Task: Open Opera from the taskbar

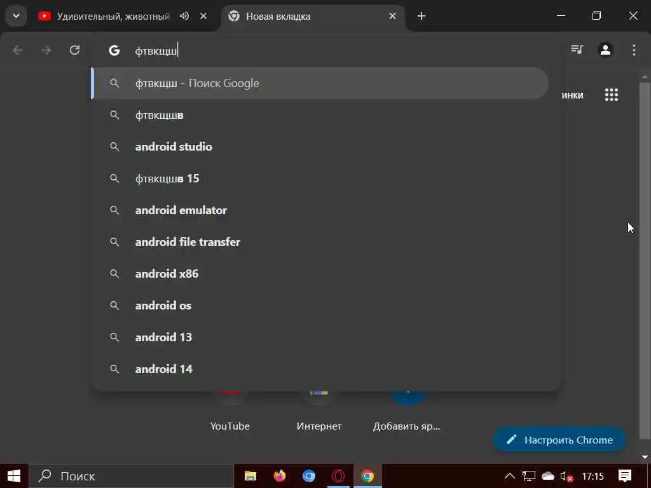Action: (x=338, y=476)
